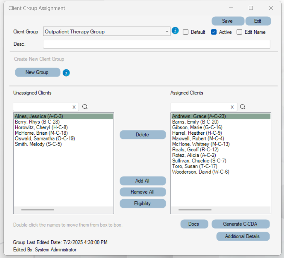This screenshot has height=258, width=284.
Task: Click the magnifier icon above Assigned Clients list
Action: tap(243, 107)
